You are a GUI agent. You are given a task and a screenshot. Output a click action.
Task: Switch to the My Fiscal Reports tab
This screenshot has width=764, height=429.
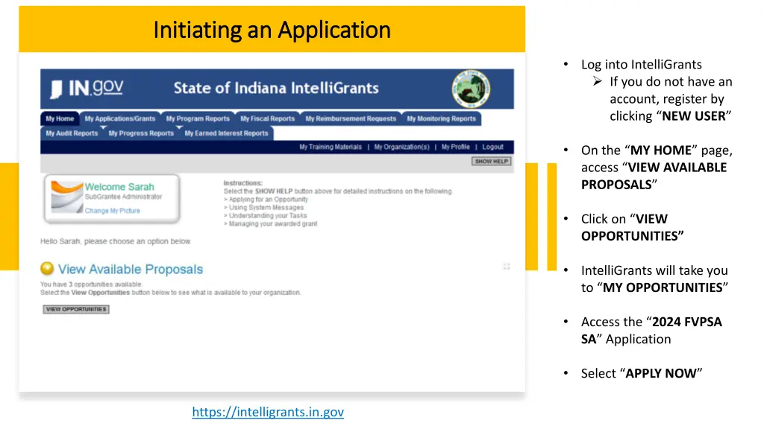(268, 118)
